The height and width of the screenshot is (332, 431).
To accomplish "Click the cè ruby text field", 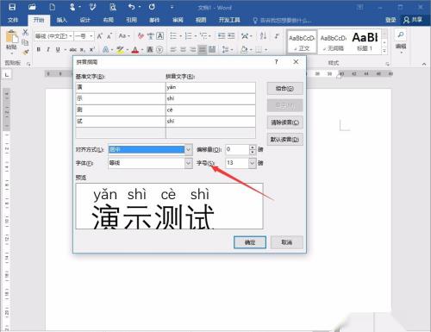I will click(x=210, y=110).
